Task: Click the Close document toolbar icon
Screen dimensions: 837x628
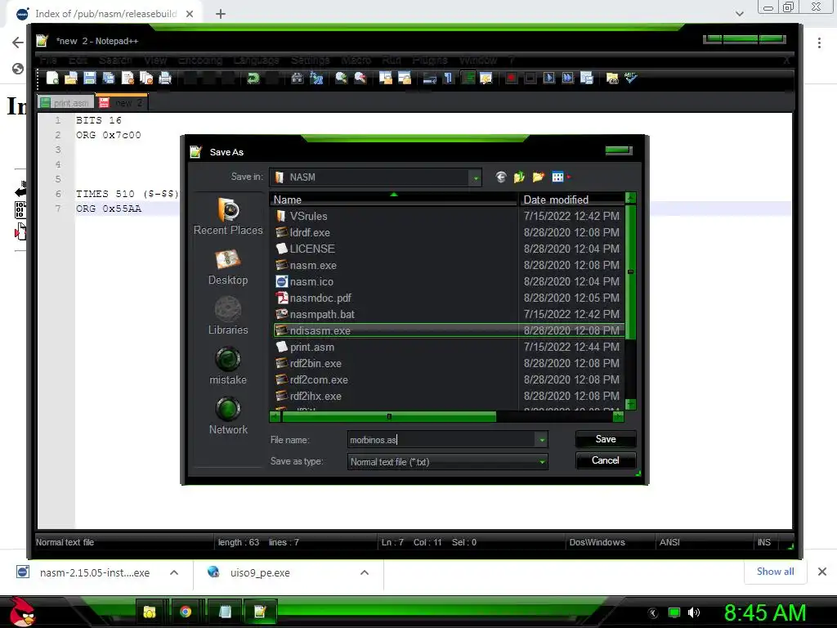Action: click(x=128, y=78)
